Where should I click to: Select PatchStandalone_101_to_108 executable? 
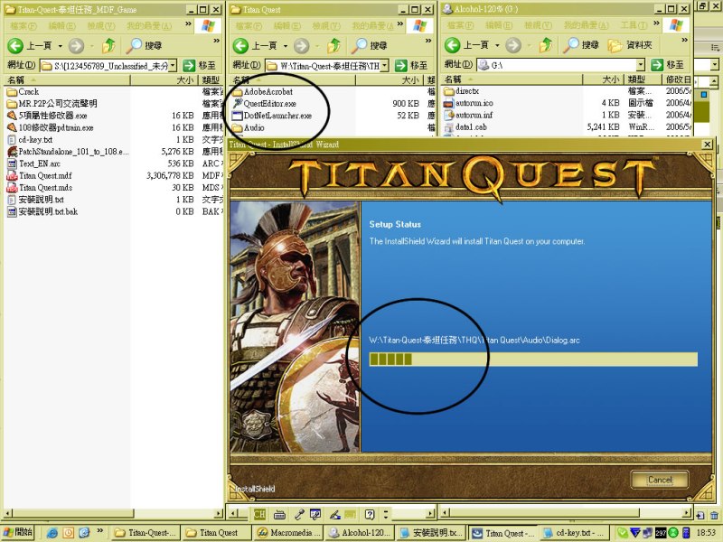[68, 152]
